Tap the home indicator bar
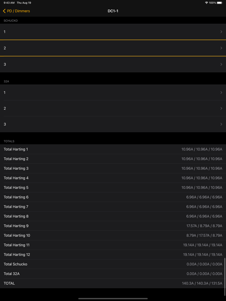Screen dimensions: 226x301 [113, 299]
